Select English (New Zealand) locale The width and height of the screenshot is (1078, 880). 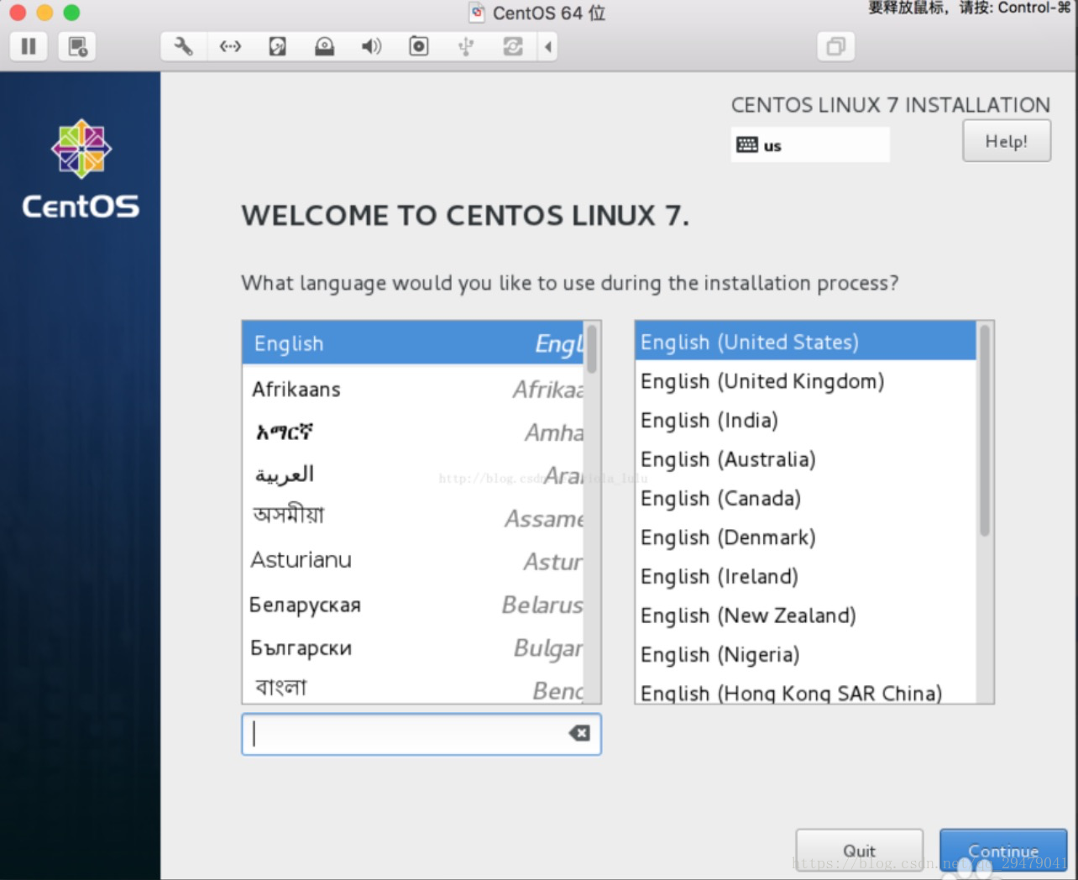(805, 615)
